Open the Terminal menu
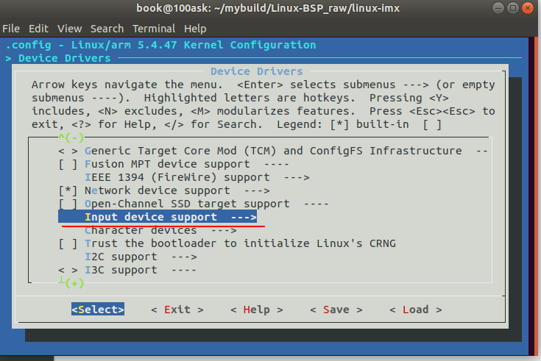This screenshot has width=541, height=361. tap(154, 29)
